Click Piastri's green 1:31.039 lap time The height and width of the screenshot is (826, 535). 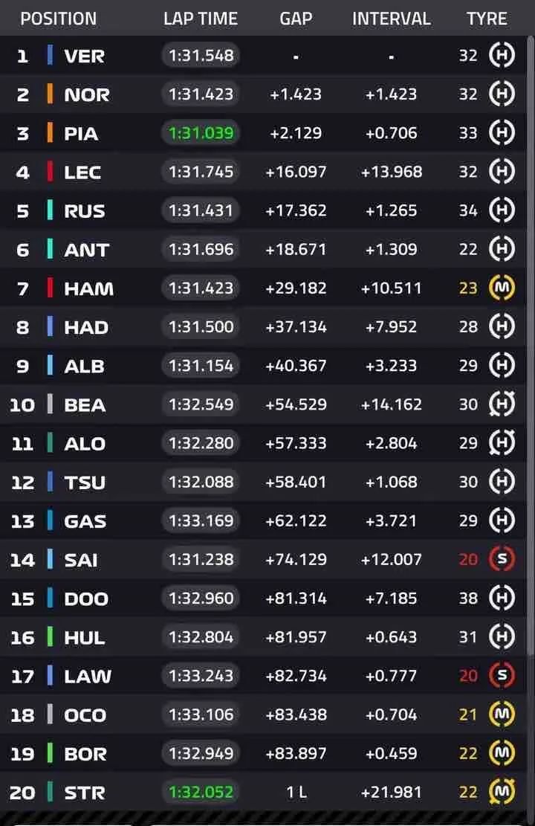(201, 133)
